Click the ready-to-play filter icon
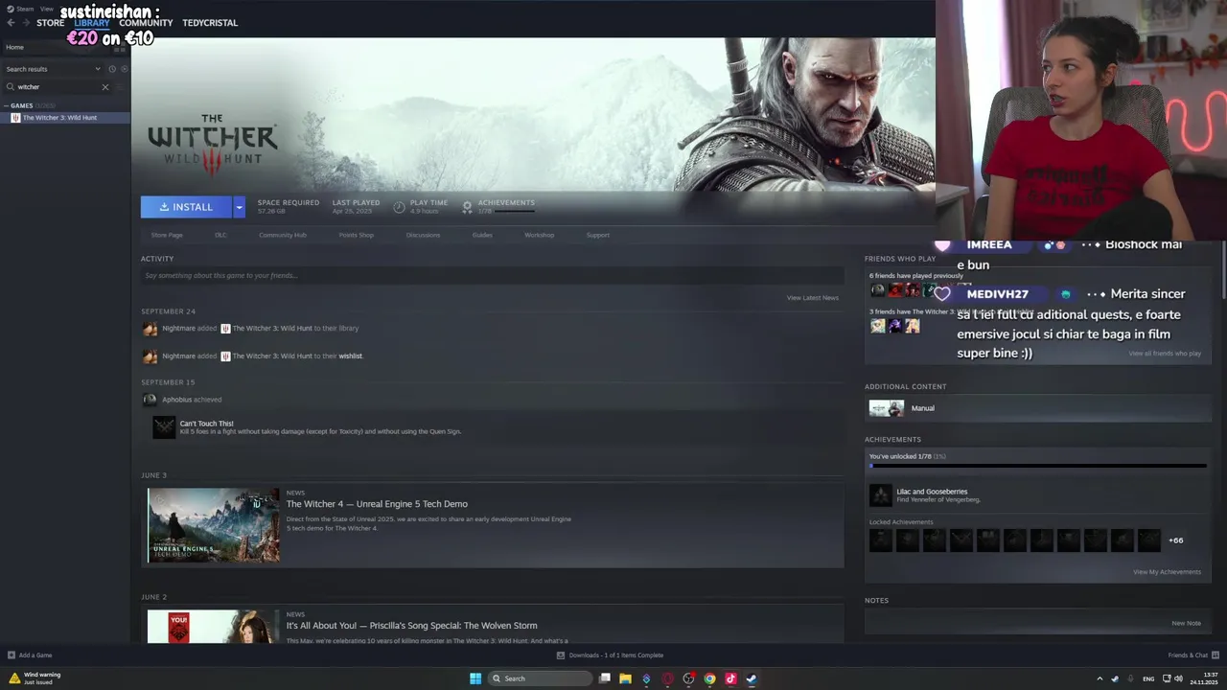The width and height of the screenshot is (1227, 690). tap(124, 69)
